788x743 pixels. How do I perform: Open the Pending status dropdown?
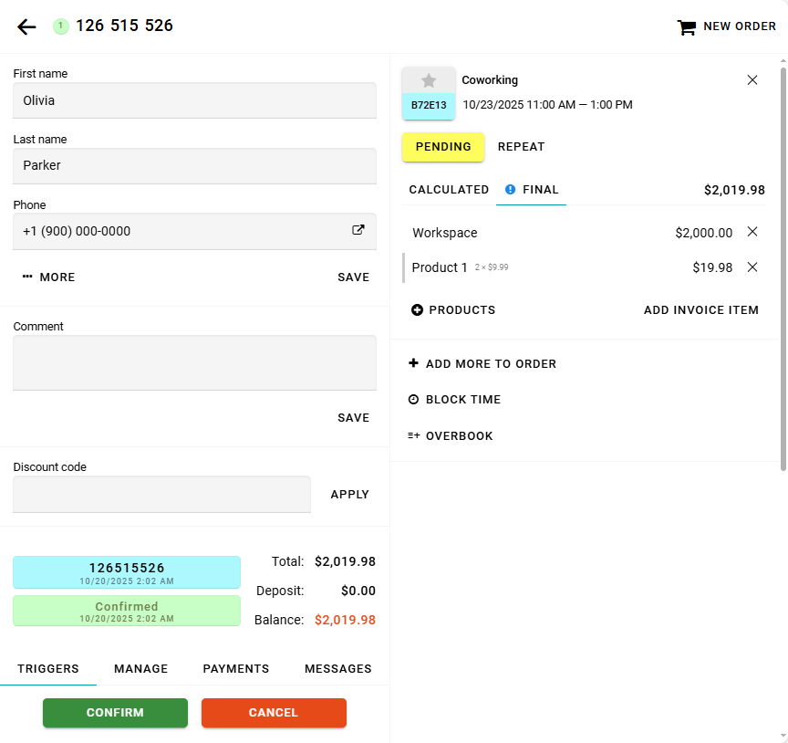click(x=443, y=147)
